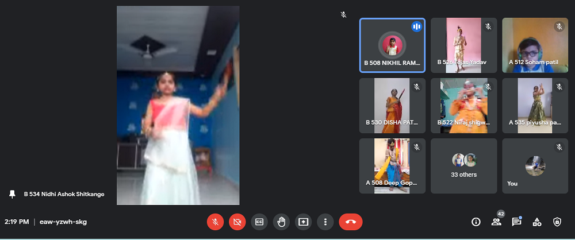Image resolution: width=575 pixels, height=240 pixels.
Task: Click the B 526 Tejas Yadav video tile
Action: pyautogui.click(x=463, y=45)
